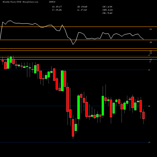Click the BHB-D ticker symbol

point(52,2)
